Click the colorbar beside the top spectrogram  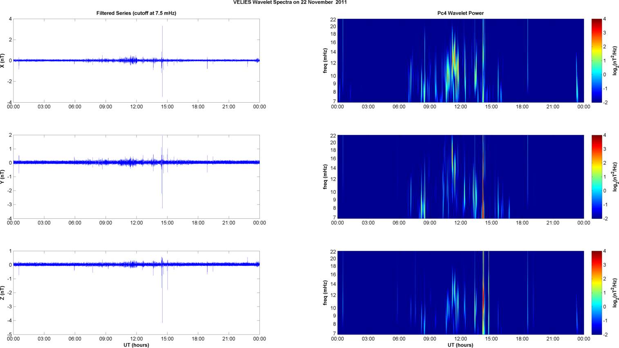pyautogui.click(x=597, y=61)
